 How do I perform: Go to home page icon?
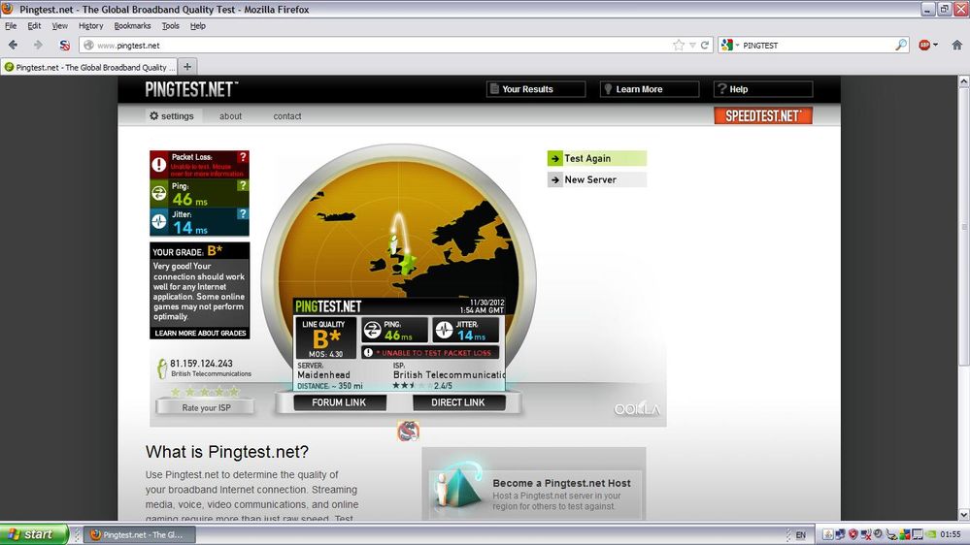coord(957,46)
